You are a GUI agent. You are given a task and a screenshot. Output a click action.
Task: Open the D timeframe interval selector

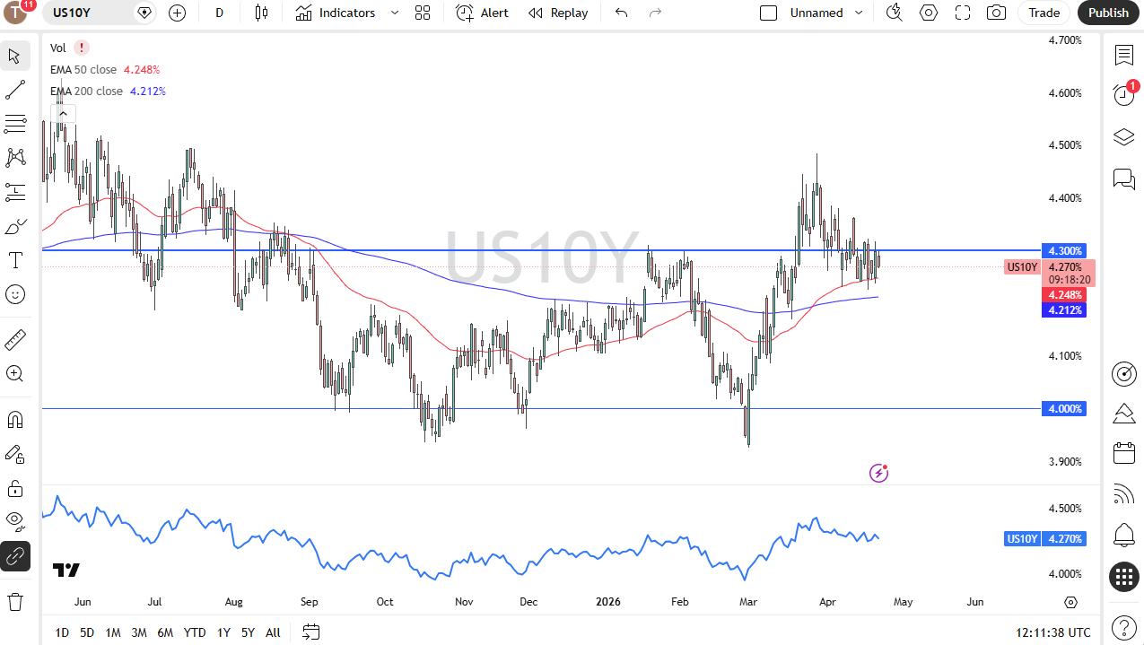tap(220, 13)
